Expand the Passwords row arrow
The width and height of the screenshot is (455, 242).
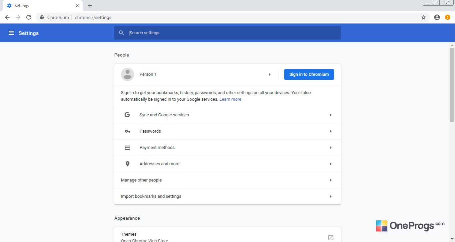331,131
